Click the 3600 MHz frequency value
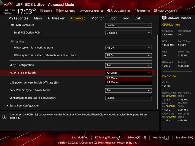This screenshot has width=195, height=146. (x=167, y=35)
